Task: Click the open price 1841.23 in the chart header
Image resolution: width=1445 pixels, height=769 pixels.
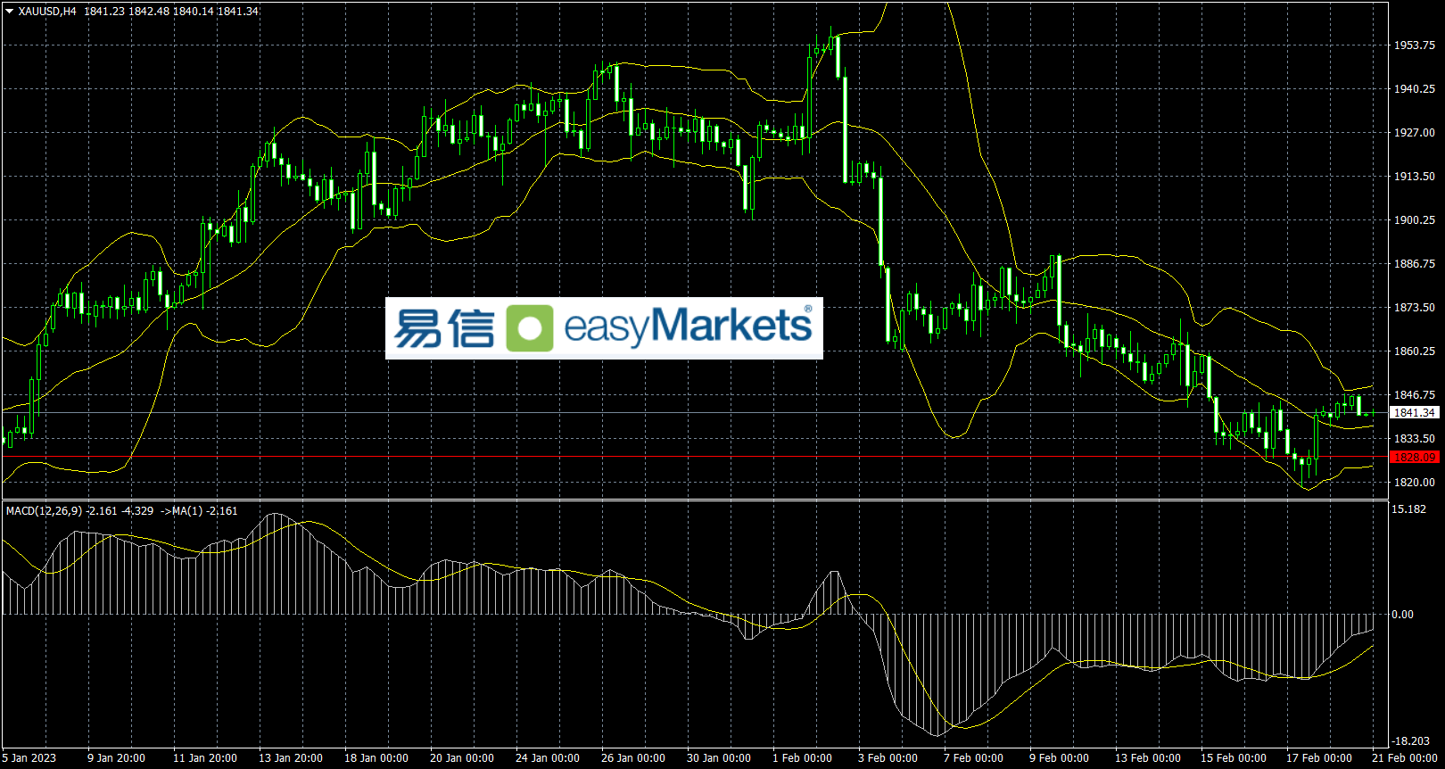Action: point(104,12)
